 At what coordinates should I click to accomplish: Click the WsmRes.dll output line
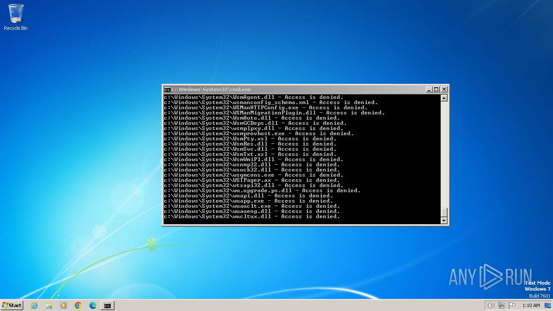click(x=250, y=144)
